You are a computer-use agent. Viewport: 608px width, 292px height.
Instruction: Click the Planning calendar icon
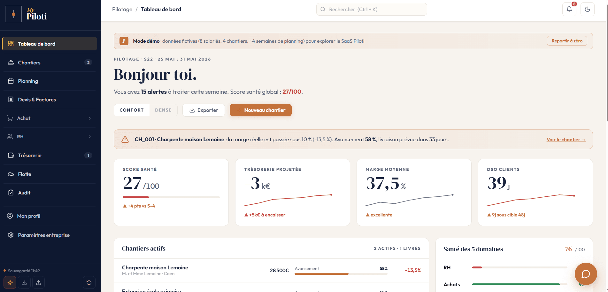tap(11, 81)
